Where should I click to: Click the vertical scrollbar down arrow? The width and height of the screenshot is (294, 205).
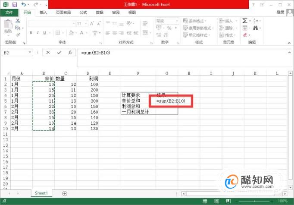[290, 187]
